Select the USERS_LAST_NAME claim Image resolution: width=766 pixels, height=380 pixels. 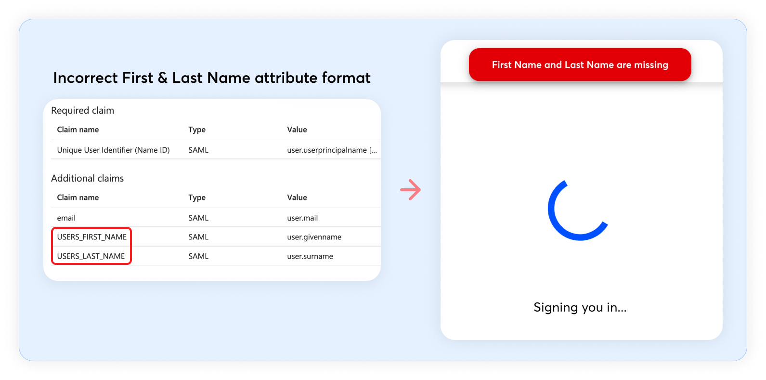[x=91, y=256]
